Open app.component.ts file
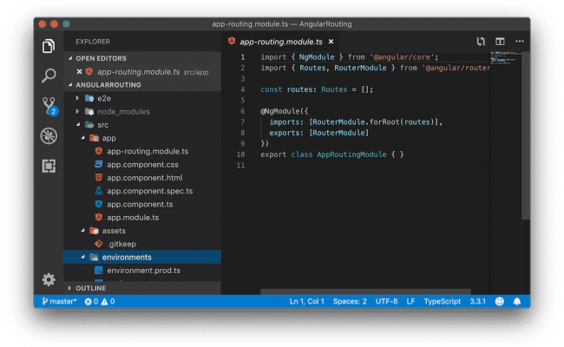 pyautogui.click(x=140, y=204)
